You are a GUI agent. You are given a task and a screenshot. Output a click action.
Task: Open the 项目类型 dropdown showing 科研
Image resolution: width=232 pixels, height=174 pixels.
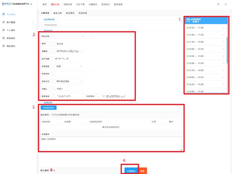pyautogui.click(x=69, y=66)
